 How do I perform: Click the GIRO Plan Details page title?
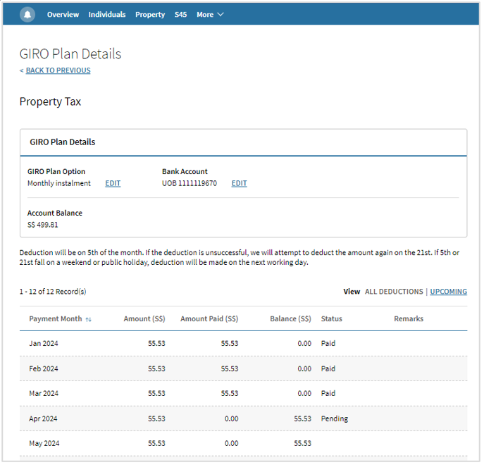tap(70, 54)
